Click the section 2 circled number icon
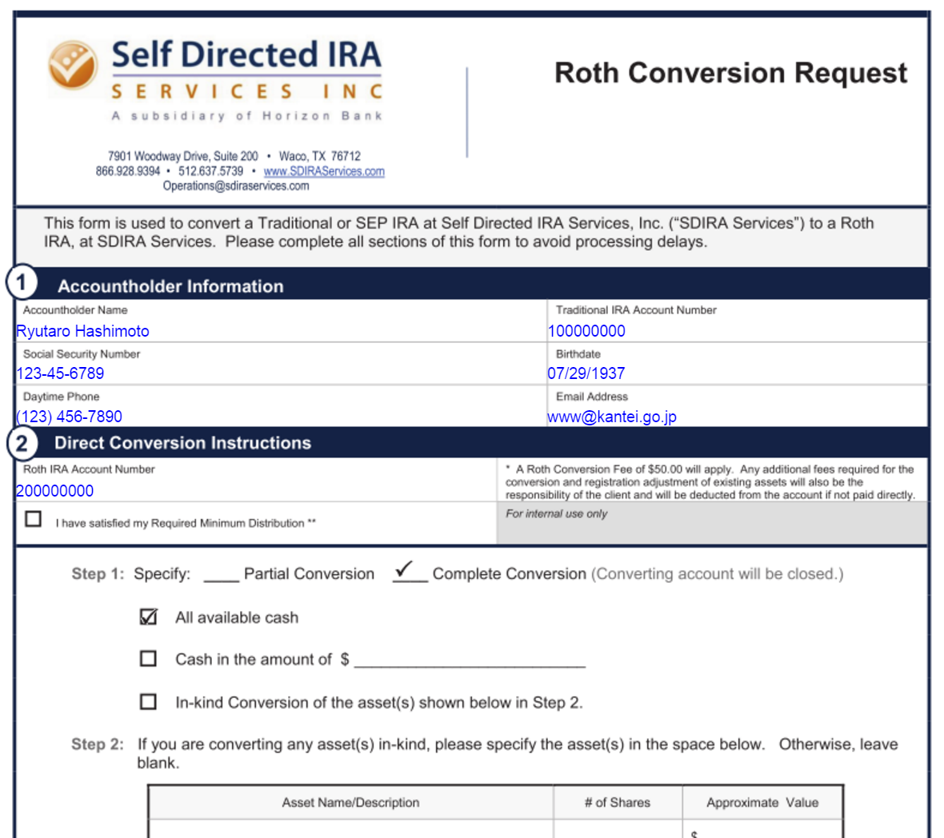 [22, 443]
